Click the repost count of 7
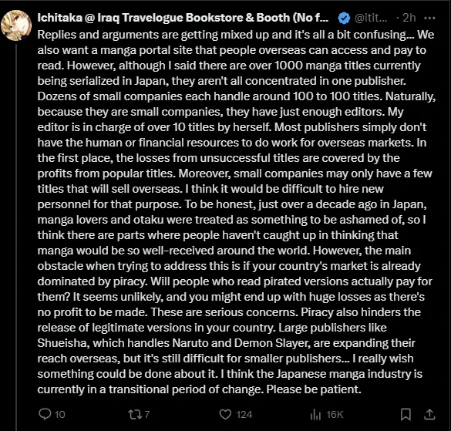 coord(146,415)
